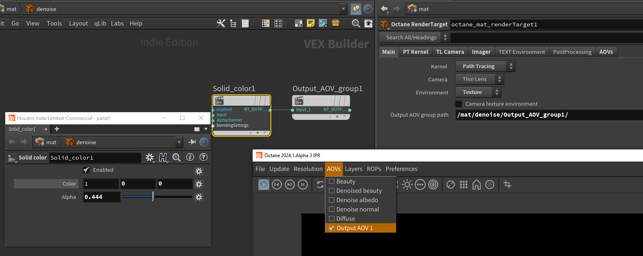Toggle the panel1 pin icon next to path
The width and height of the screenshot is (643, 256).
192,142
